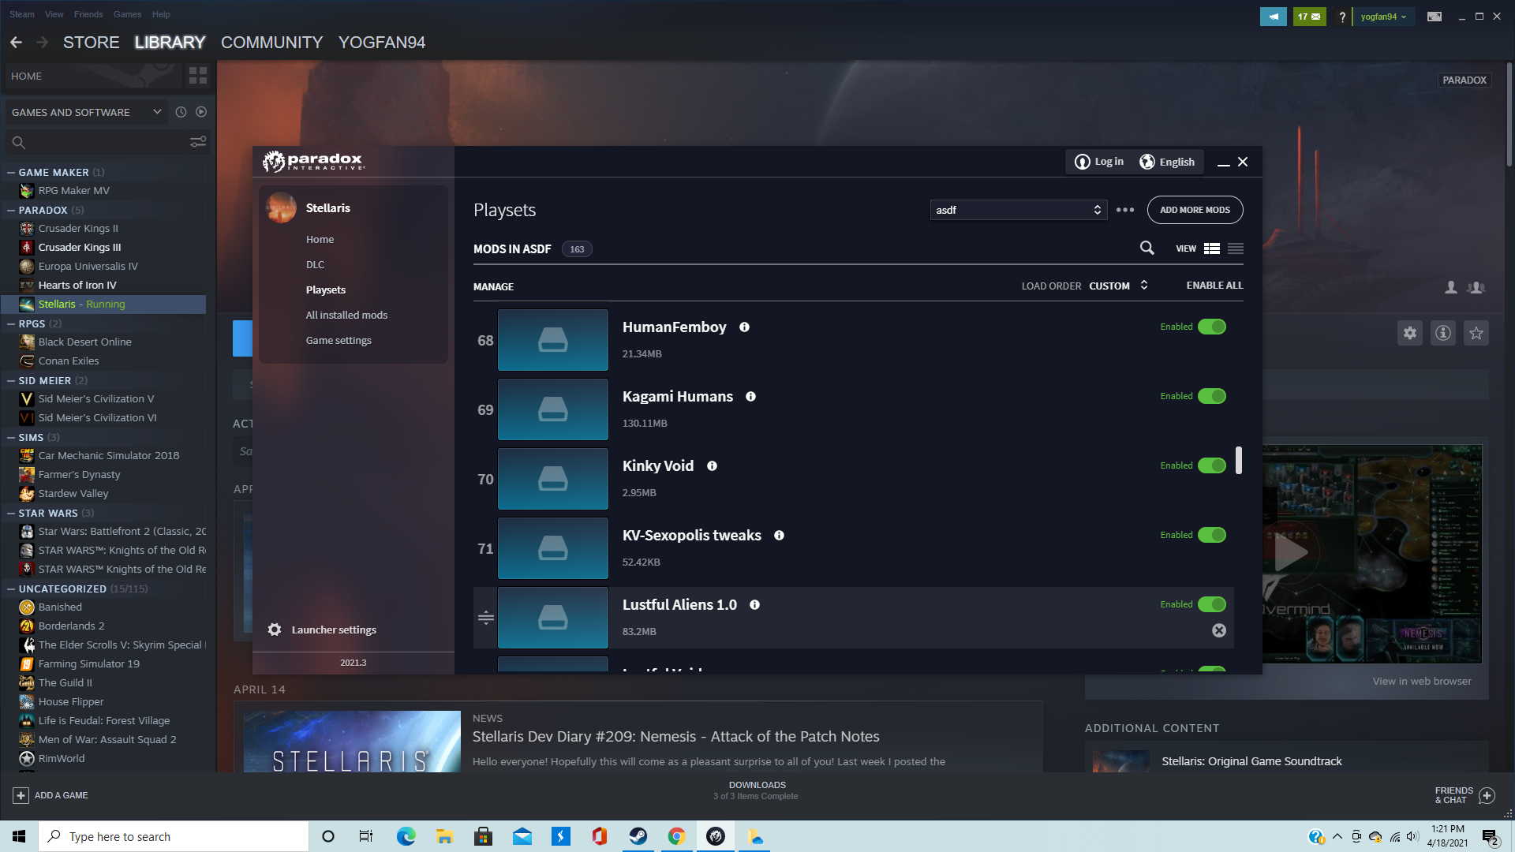
Task: Remove Lustful Aliens 1.0 from playset
Action: [1219, 630]
